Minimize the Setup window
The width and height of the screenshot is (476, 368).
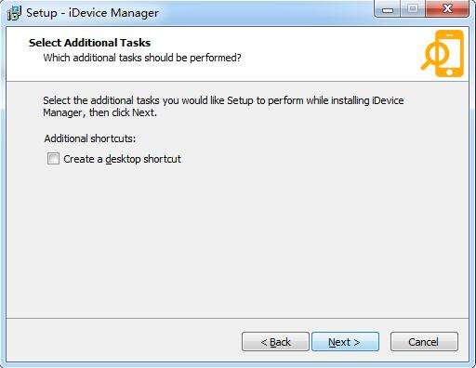[x=388, y=9]
